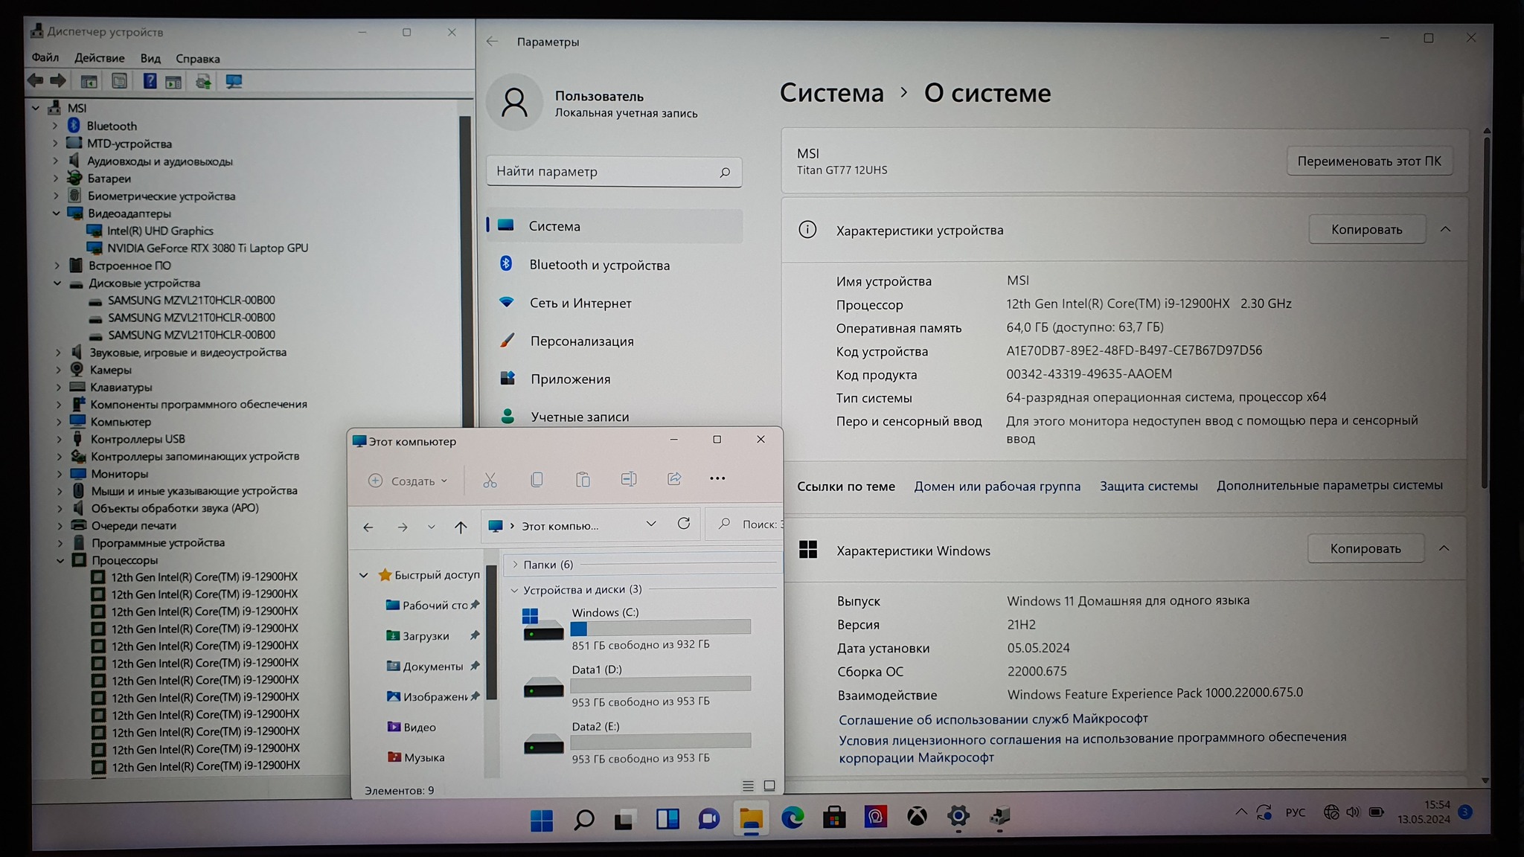
Task: Collapse the Processors tree node
Action: (60, 560)
